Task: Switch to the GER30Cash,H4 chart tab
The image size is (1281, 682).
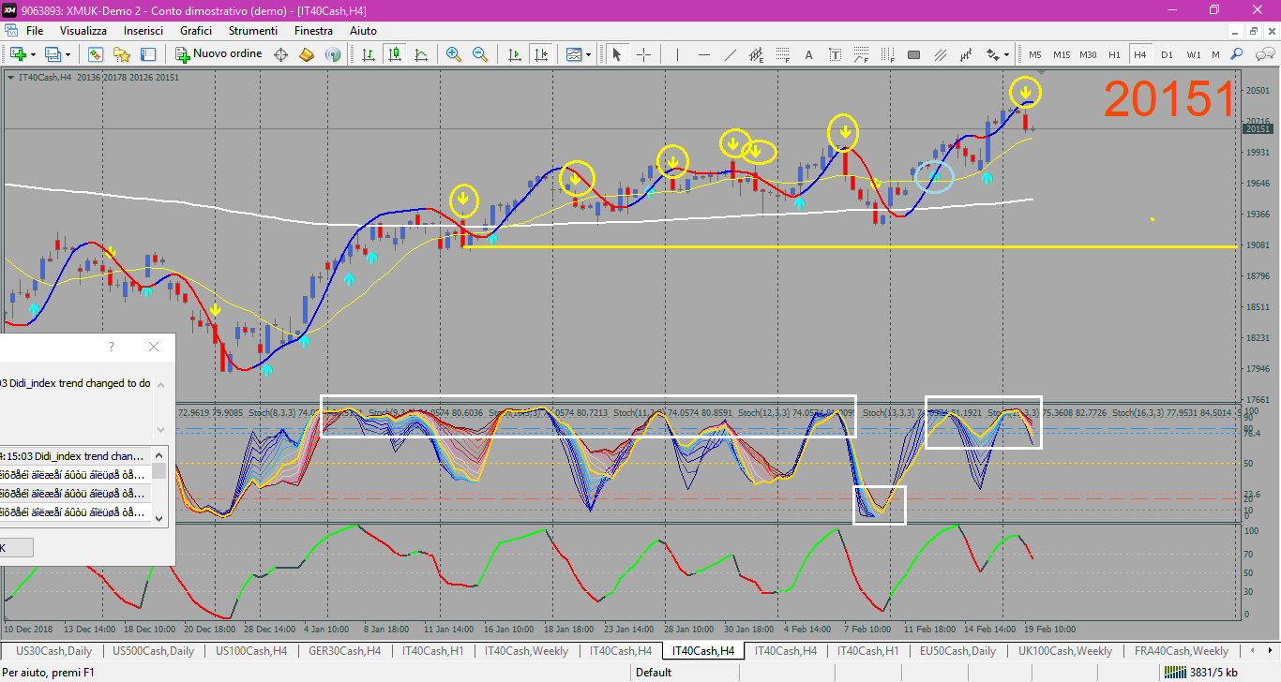Action: click(x=344, y=650)
